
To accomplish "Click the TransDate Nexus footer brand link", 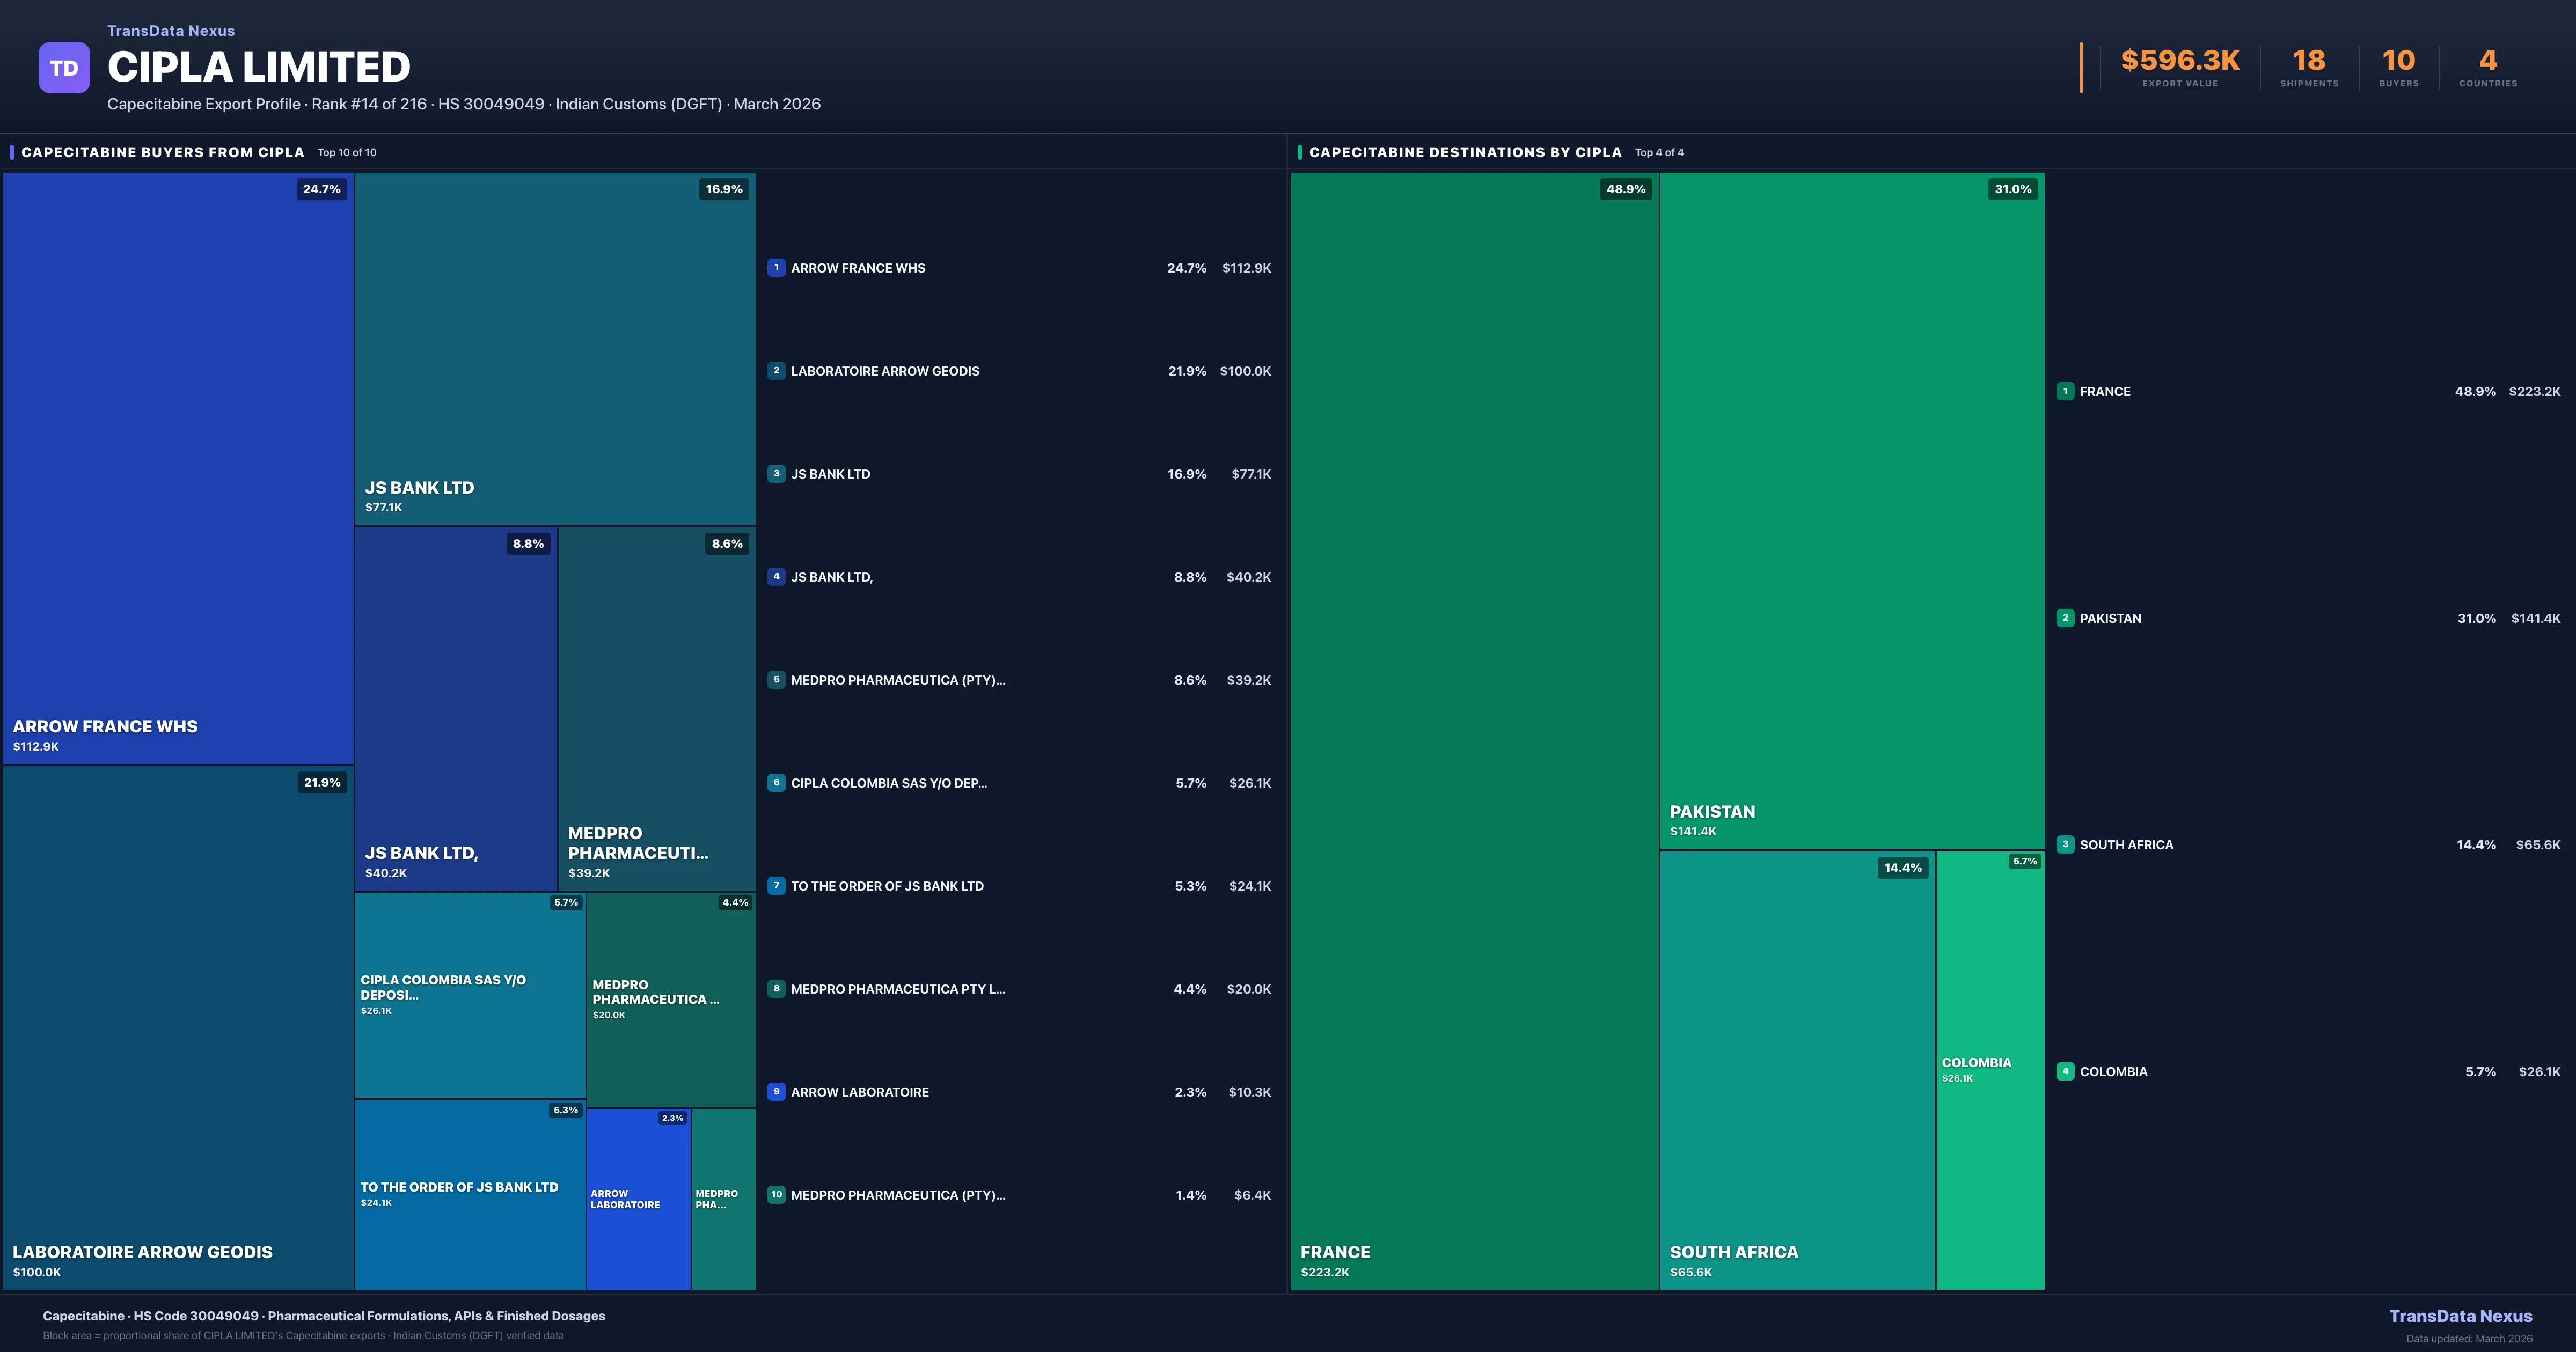I will [x=2460, y=1316].
